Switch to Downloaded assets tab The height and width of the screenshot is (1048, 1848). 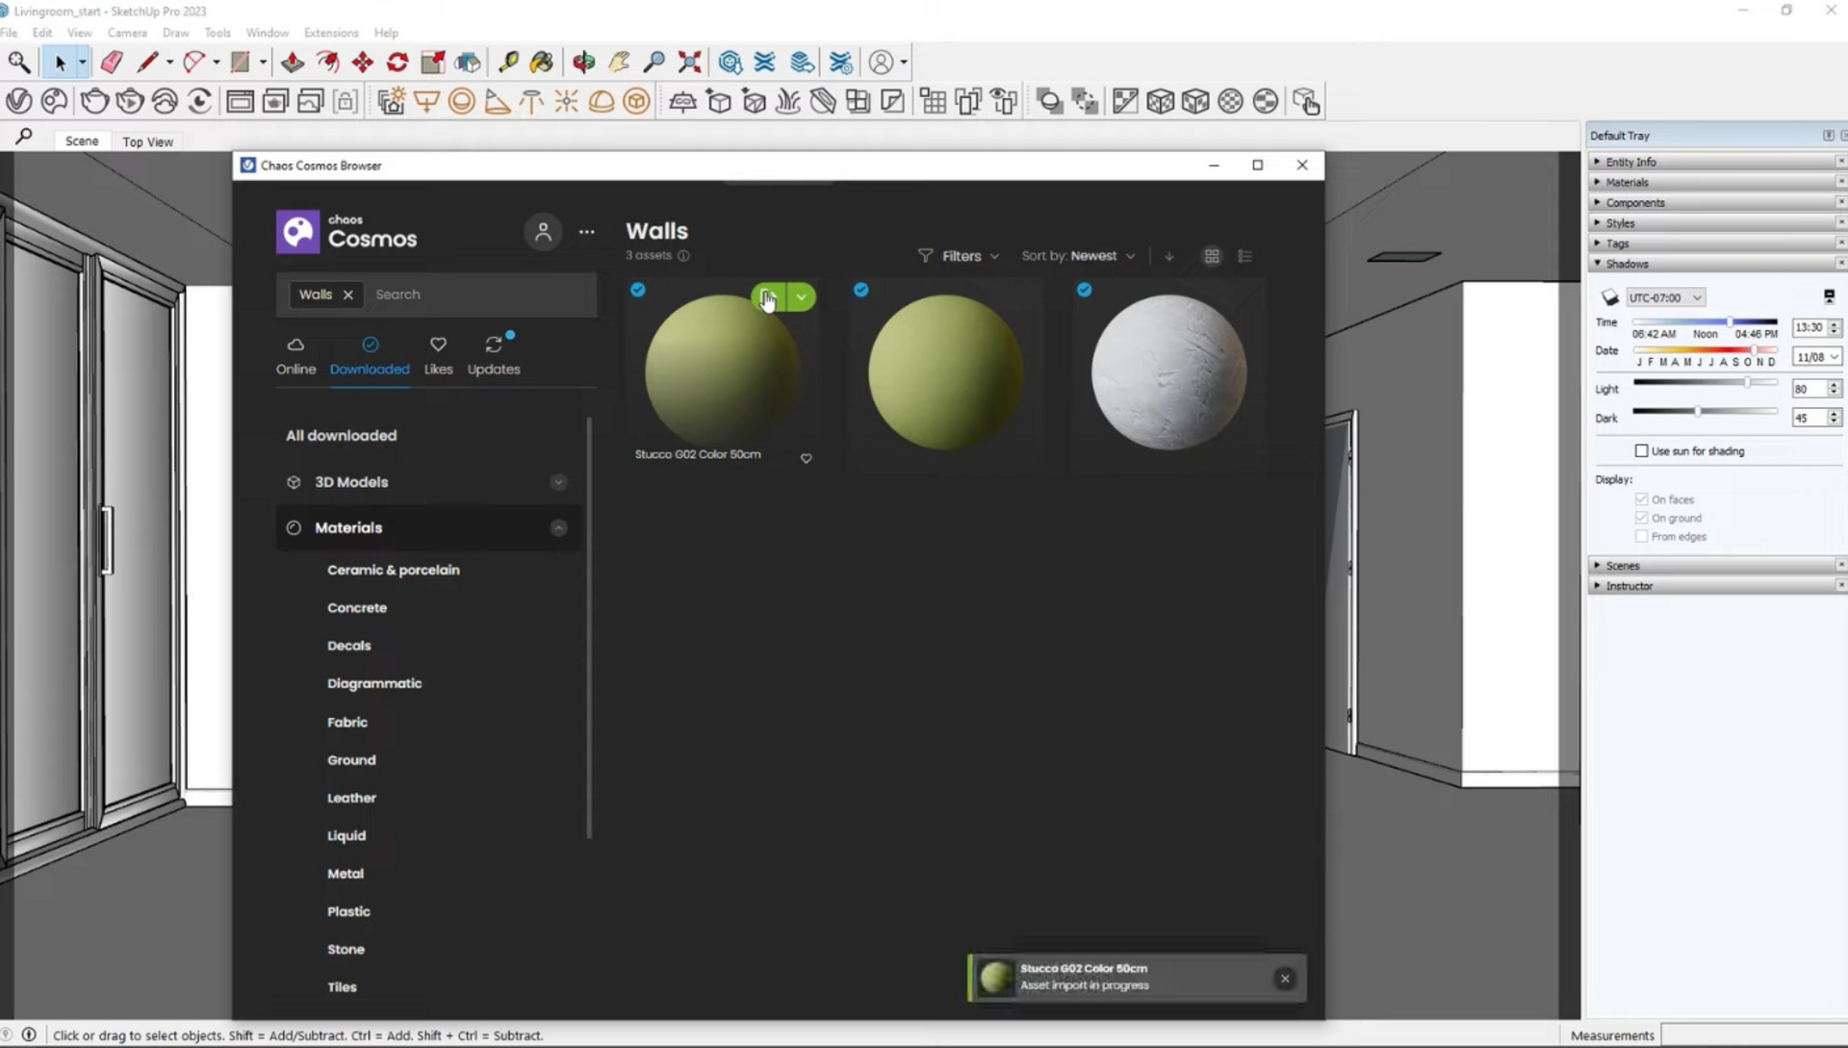click(x=370, y=355)
